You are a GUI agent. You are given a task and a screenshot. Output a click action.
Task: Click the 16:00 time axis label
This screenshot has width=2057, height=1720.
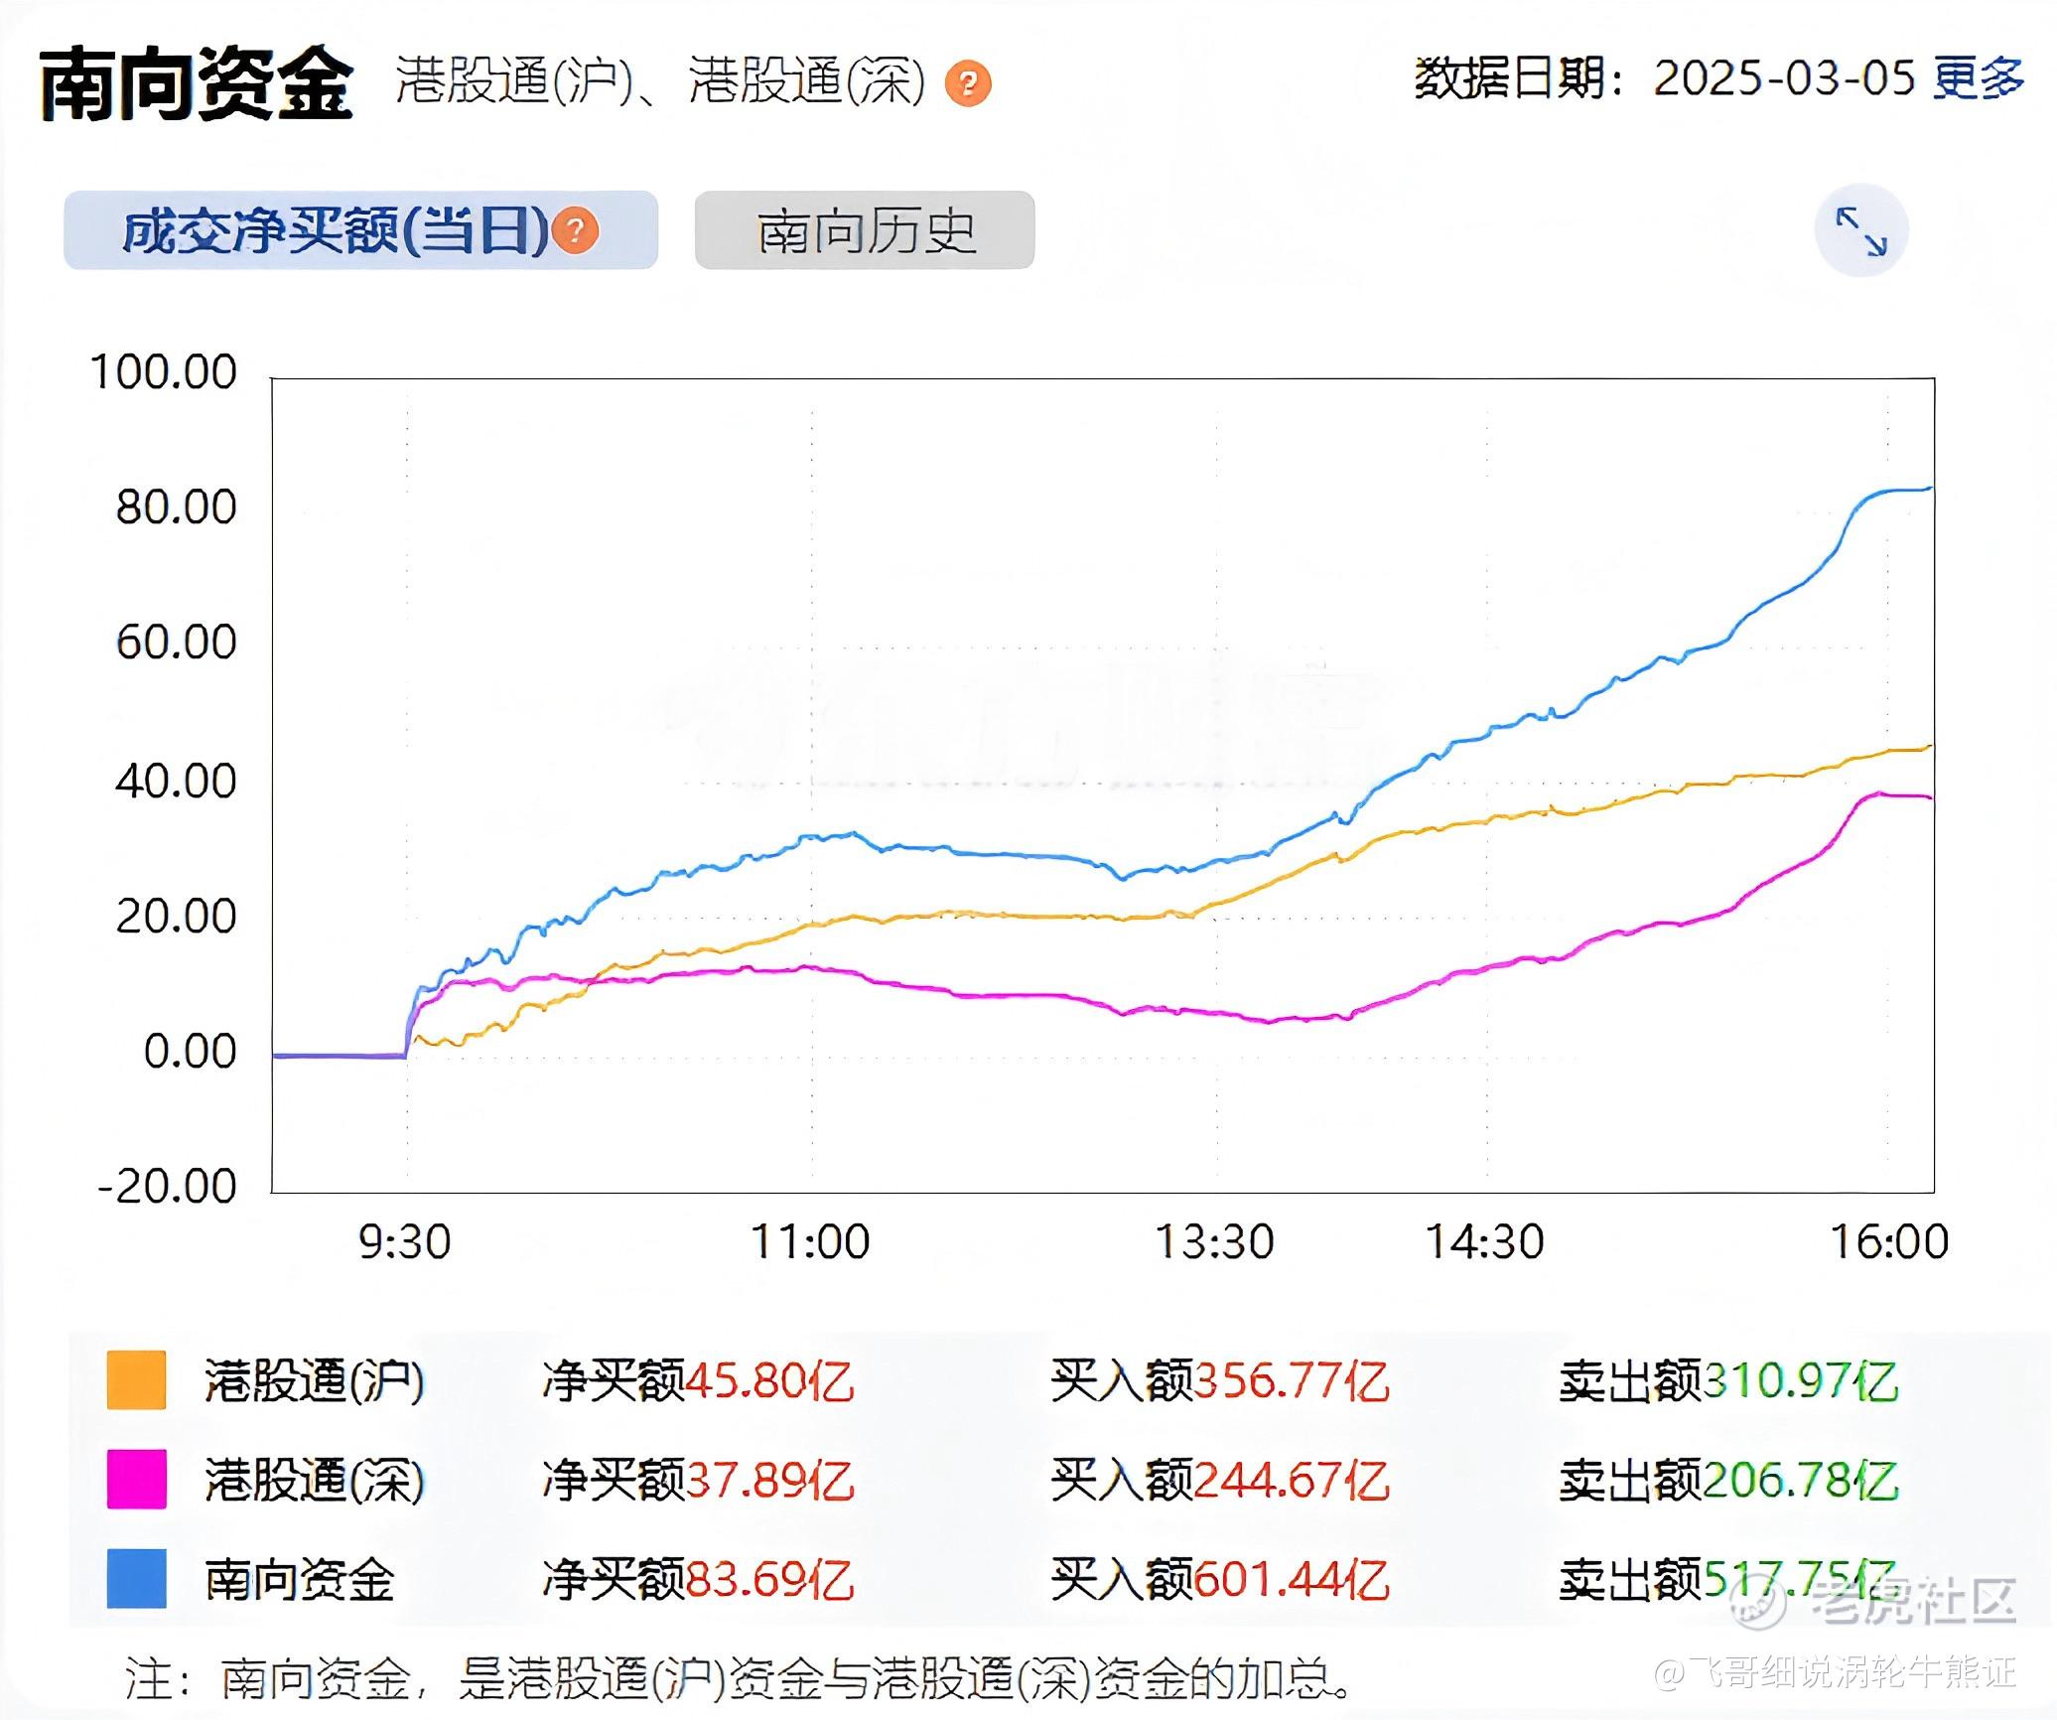(x=1889, y=1242)
